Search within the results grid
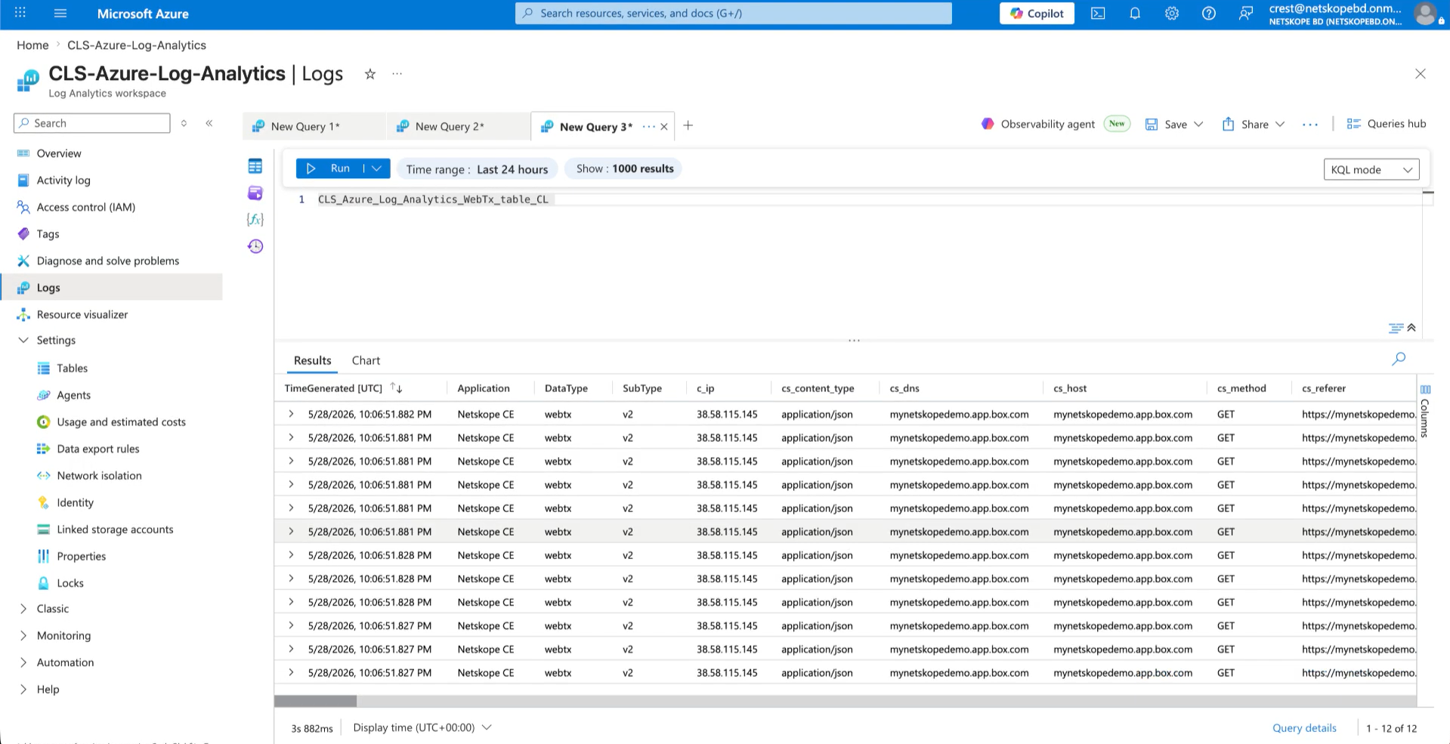Viewport: 1450px width, 744px height. [1399, 359]
